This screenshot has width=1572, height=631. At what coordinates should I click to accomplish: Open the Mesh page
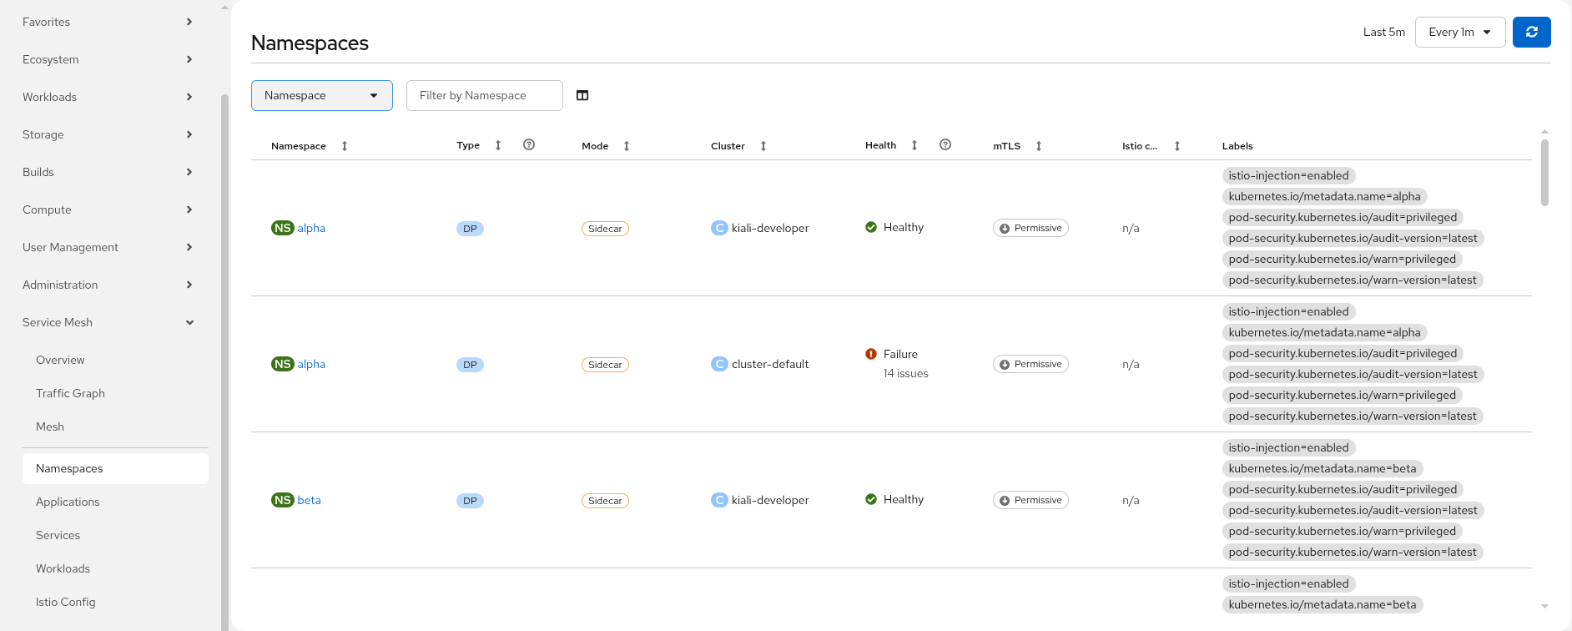click(x=115, y=427)
